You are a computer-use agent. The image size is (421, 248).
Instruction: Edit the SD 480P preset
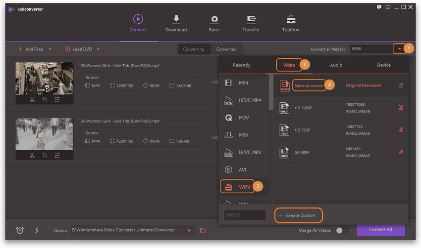point(401,152)
